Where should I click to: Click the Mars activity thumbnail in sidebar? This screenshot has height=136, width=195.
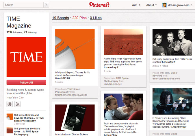tap(10, 130)
